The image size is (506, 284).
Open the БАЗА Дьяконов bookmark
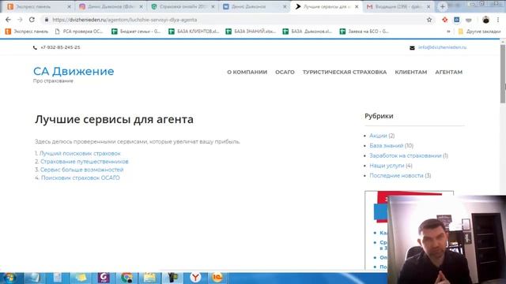click(x=308, y=32)
